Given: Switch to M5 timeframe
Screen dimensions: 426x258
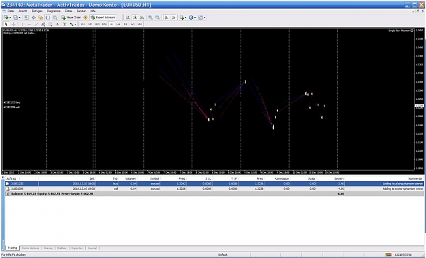Looking at the screenshot, I should coord(90,24).
